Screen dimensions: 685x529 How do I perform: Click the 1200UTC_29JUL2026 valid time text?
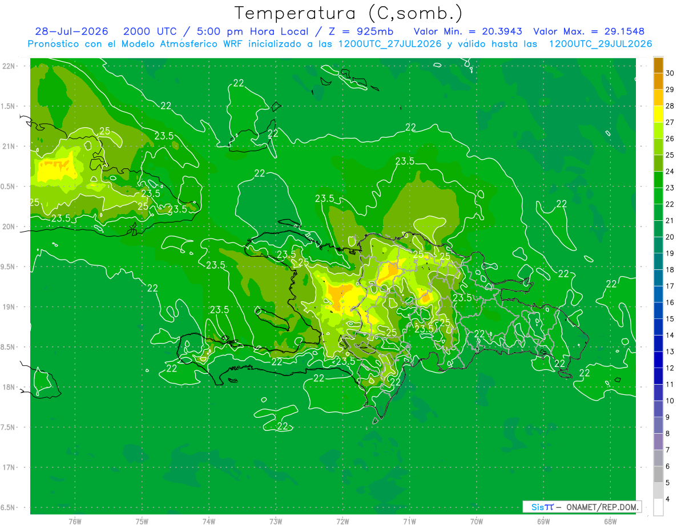[601, 43]
